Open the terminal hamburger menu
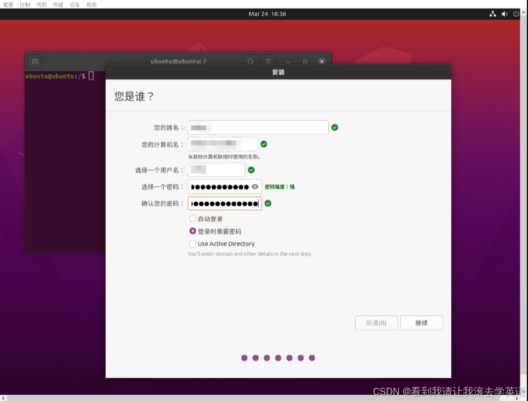This screenshot has height=401, width=528. tap(267, 61)
